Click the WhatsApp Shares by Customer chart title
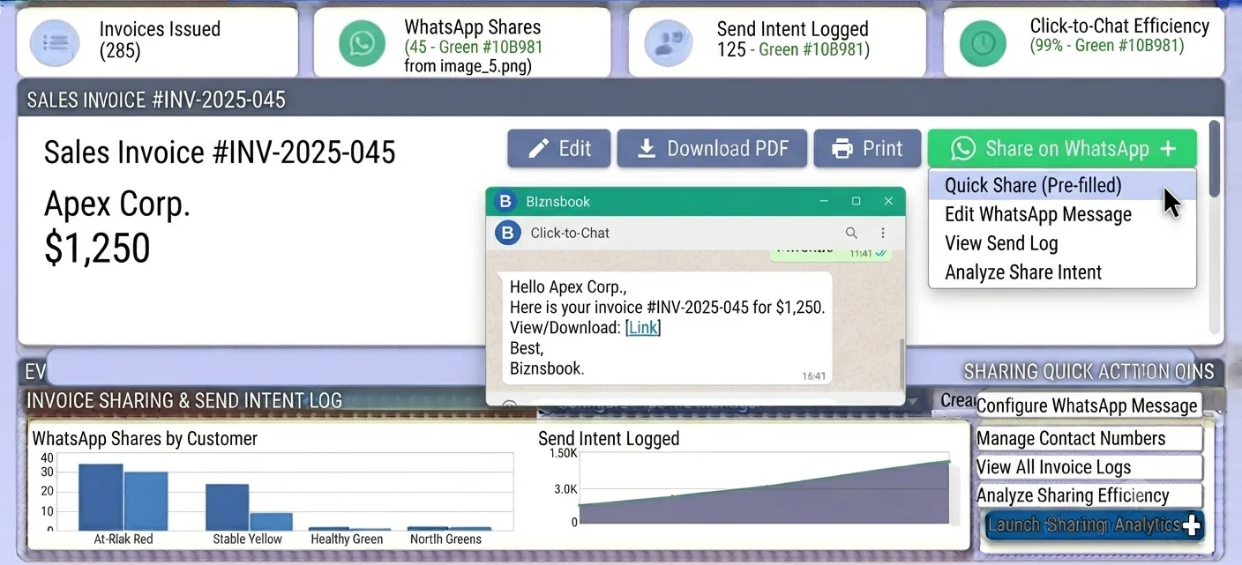Viewport: 1242px width, 565px height. (x=145, y=438)
